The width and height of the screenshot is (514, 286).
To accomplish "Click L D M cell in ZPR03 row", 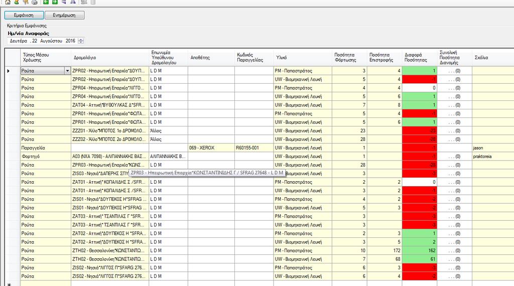I will click(x=168, y=165).
